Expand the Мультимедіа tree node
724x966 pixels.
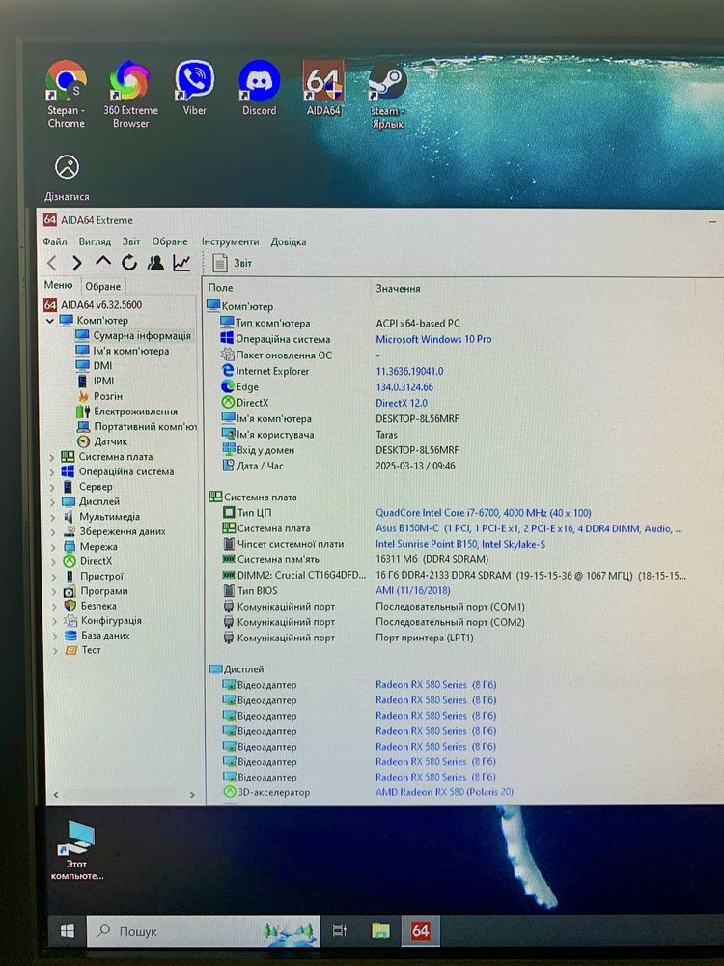point(52,517)
